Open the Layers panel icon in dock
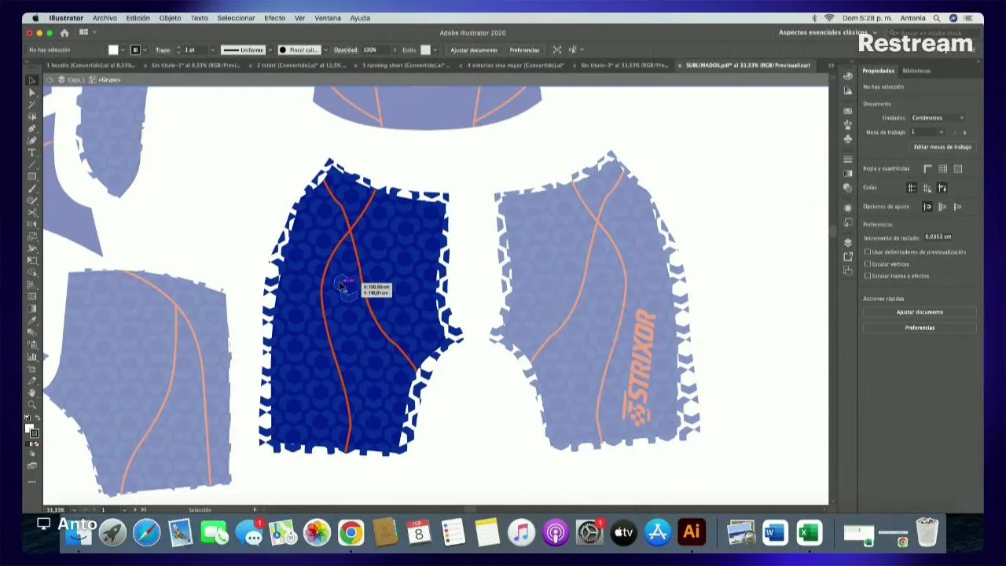 tap(848, 243)
